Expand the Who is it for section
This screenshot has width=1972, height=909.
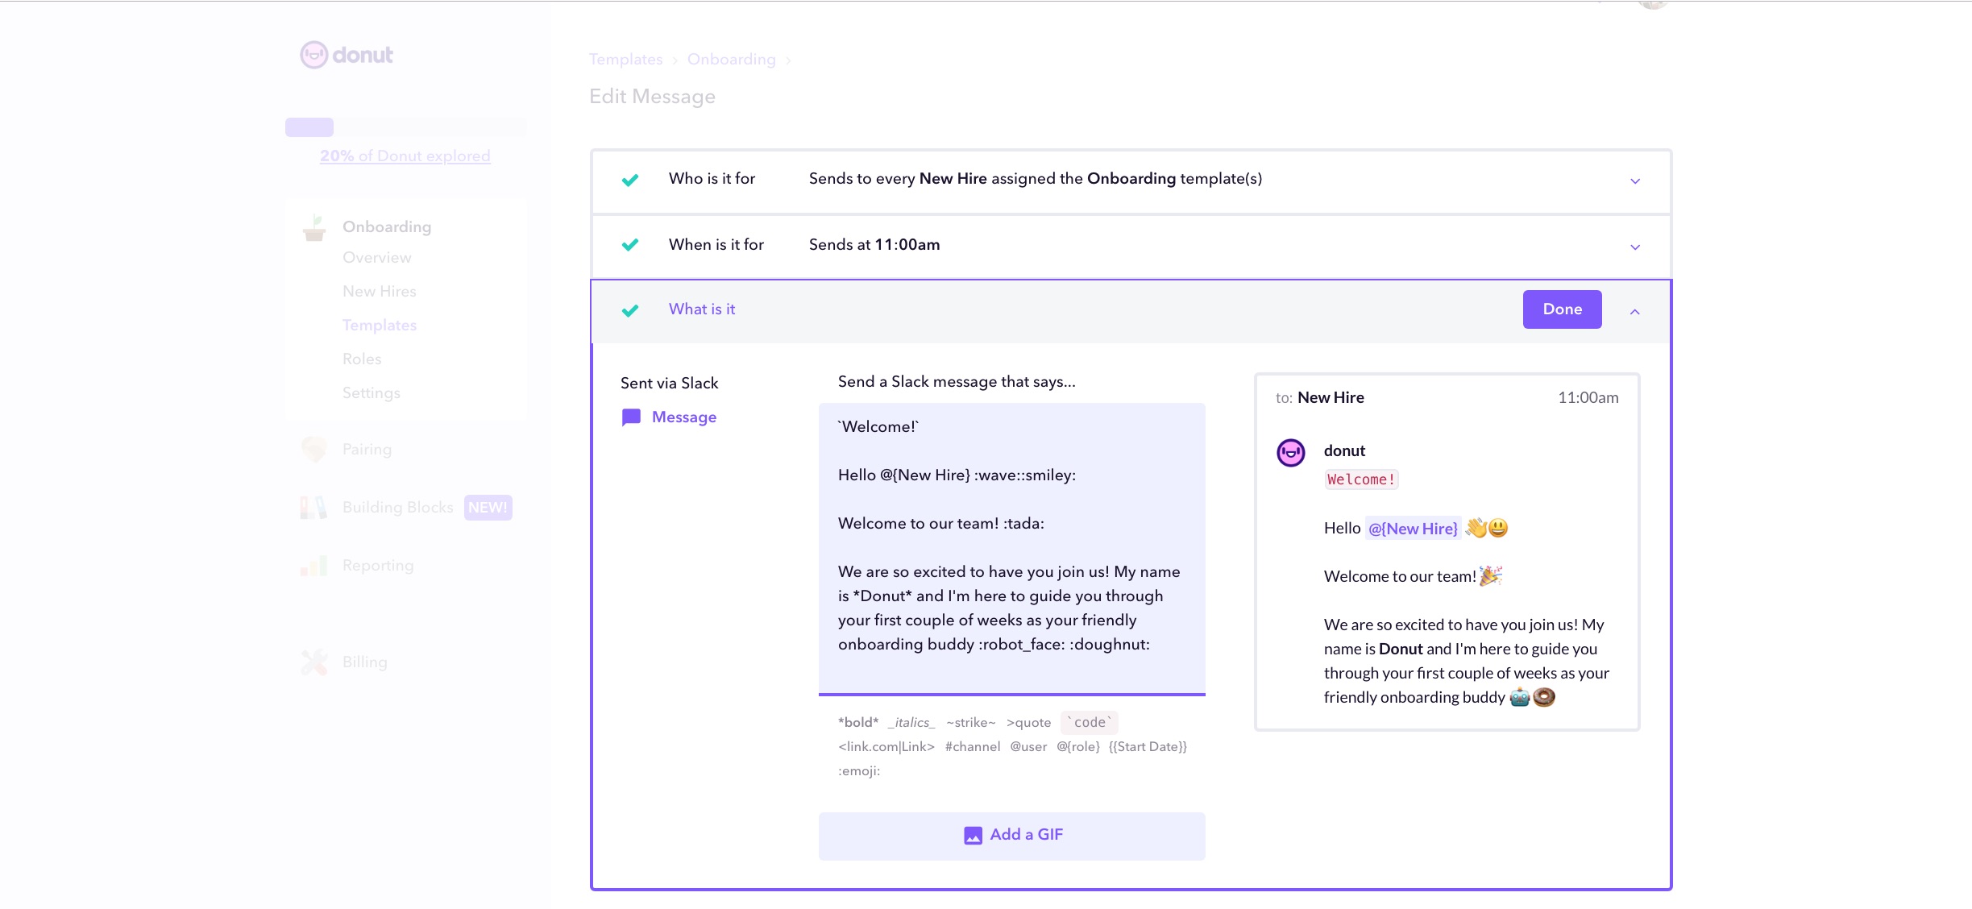[x=1635, y=181]
